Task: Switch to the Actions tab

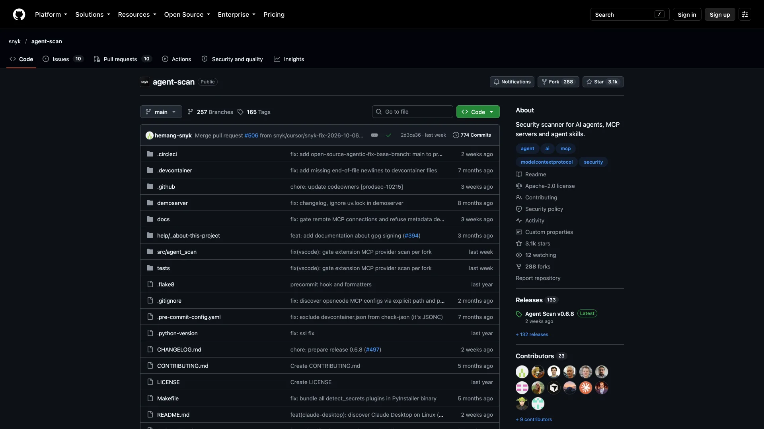Action: point(176,59)
